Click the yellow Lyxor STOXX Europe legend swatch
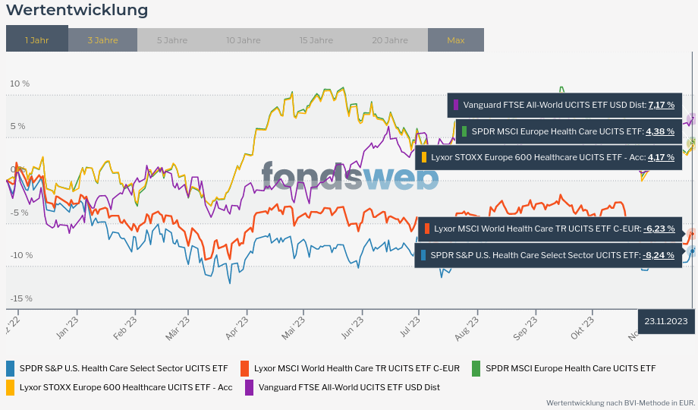Image resolution: width=698 pixels, height=410 pixels. 11,387
